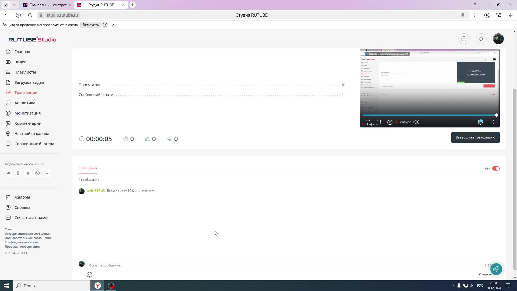Screen dimensions: 517x291
Task: Switch the РУС language indicator
Action: [x=480, y=286]
